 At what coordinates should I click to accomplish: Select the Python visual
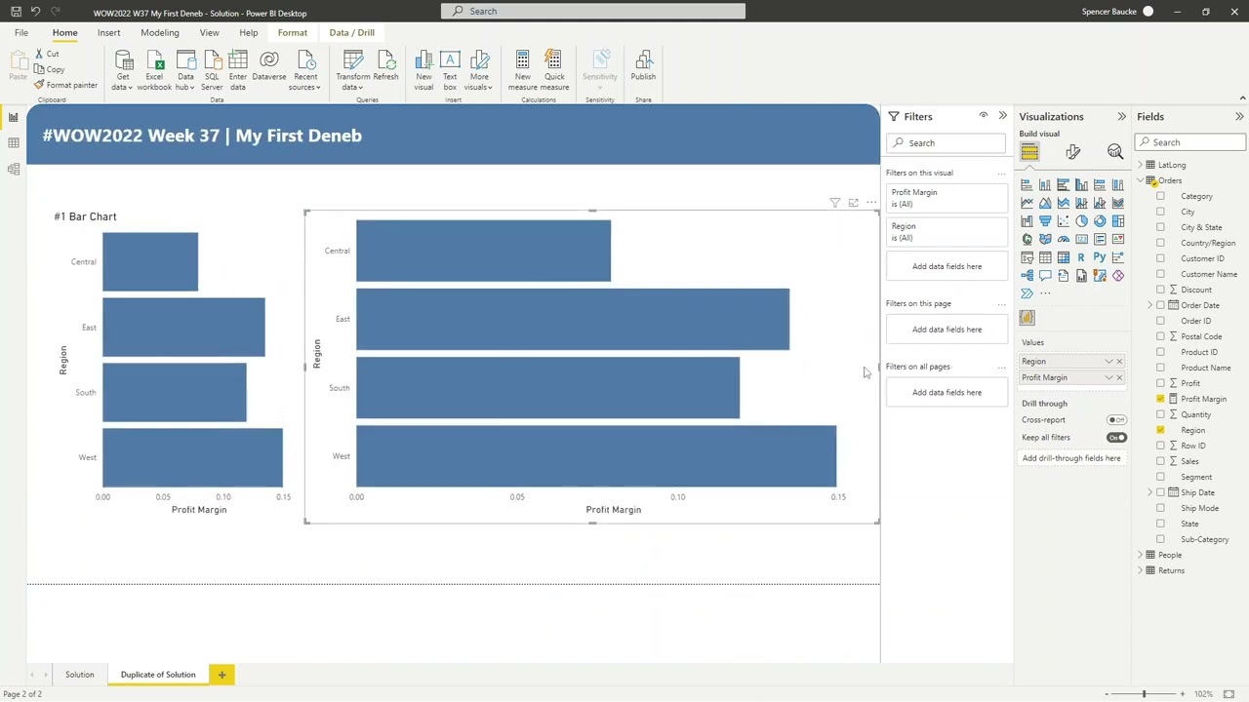pos(1100,257)
